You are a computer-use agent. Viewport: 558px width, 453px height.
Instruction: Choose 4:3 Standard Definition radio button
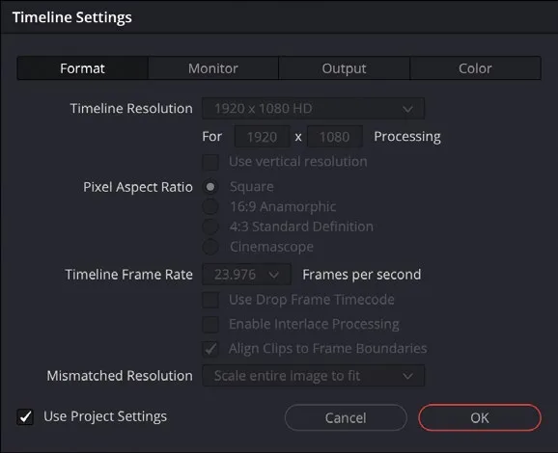[x=210, y=226]
